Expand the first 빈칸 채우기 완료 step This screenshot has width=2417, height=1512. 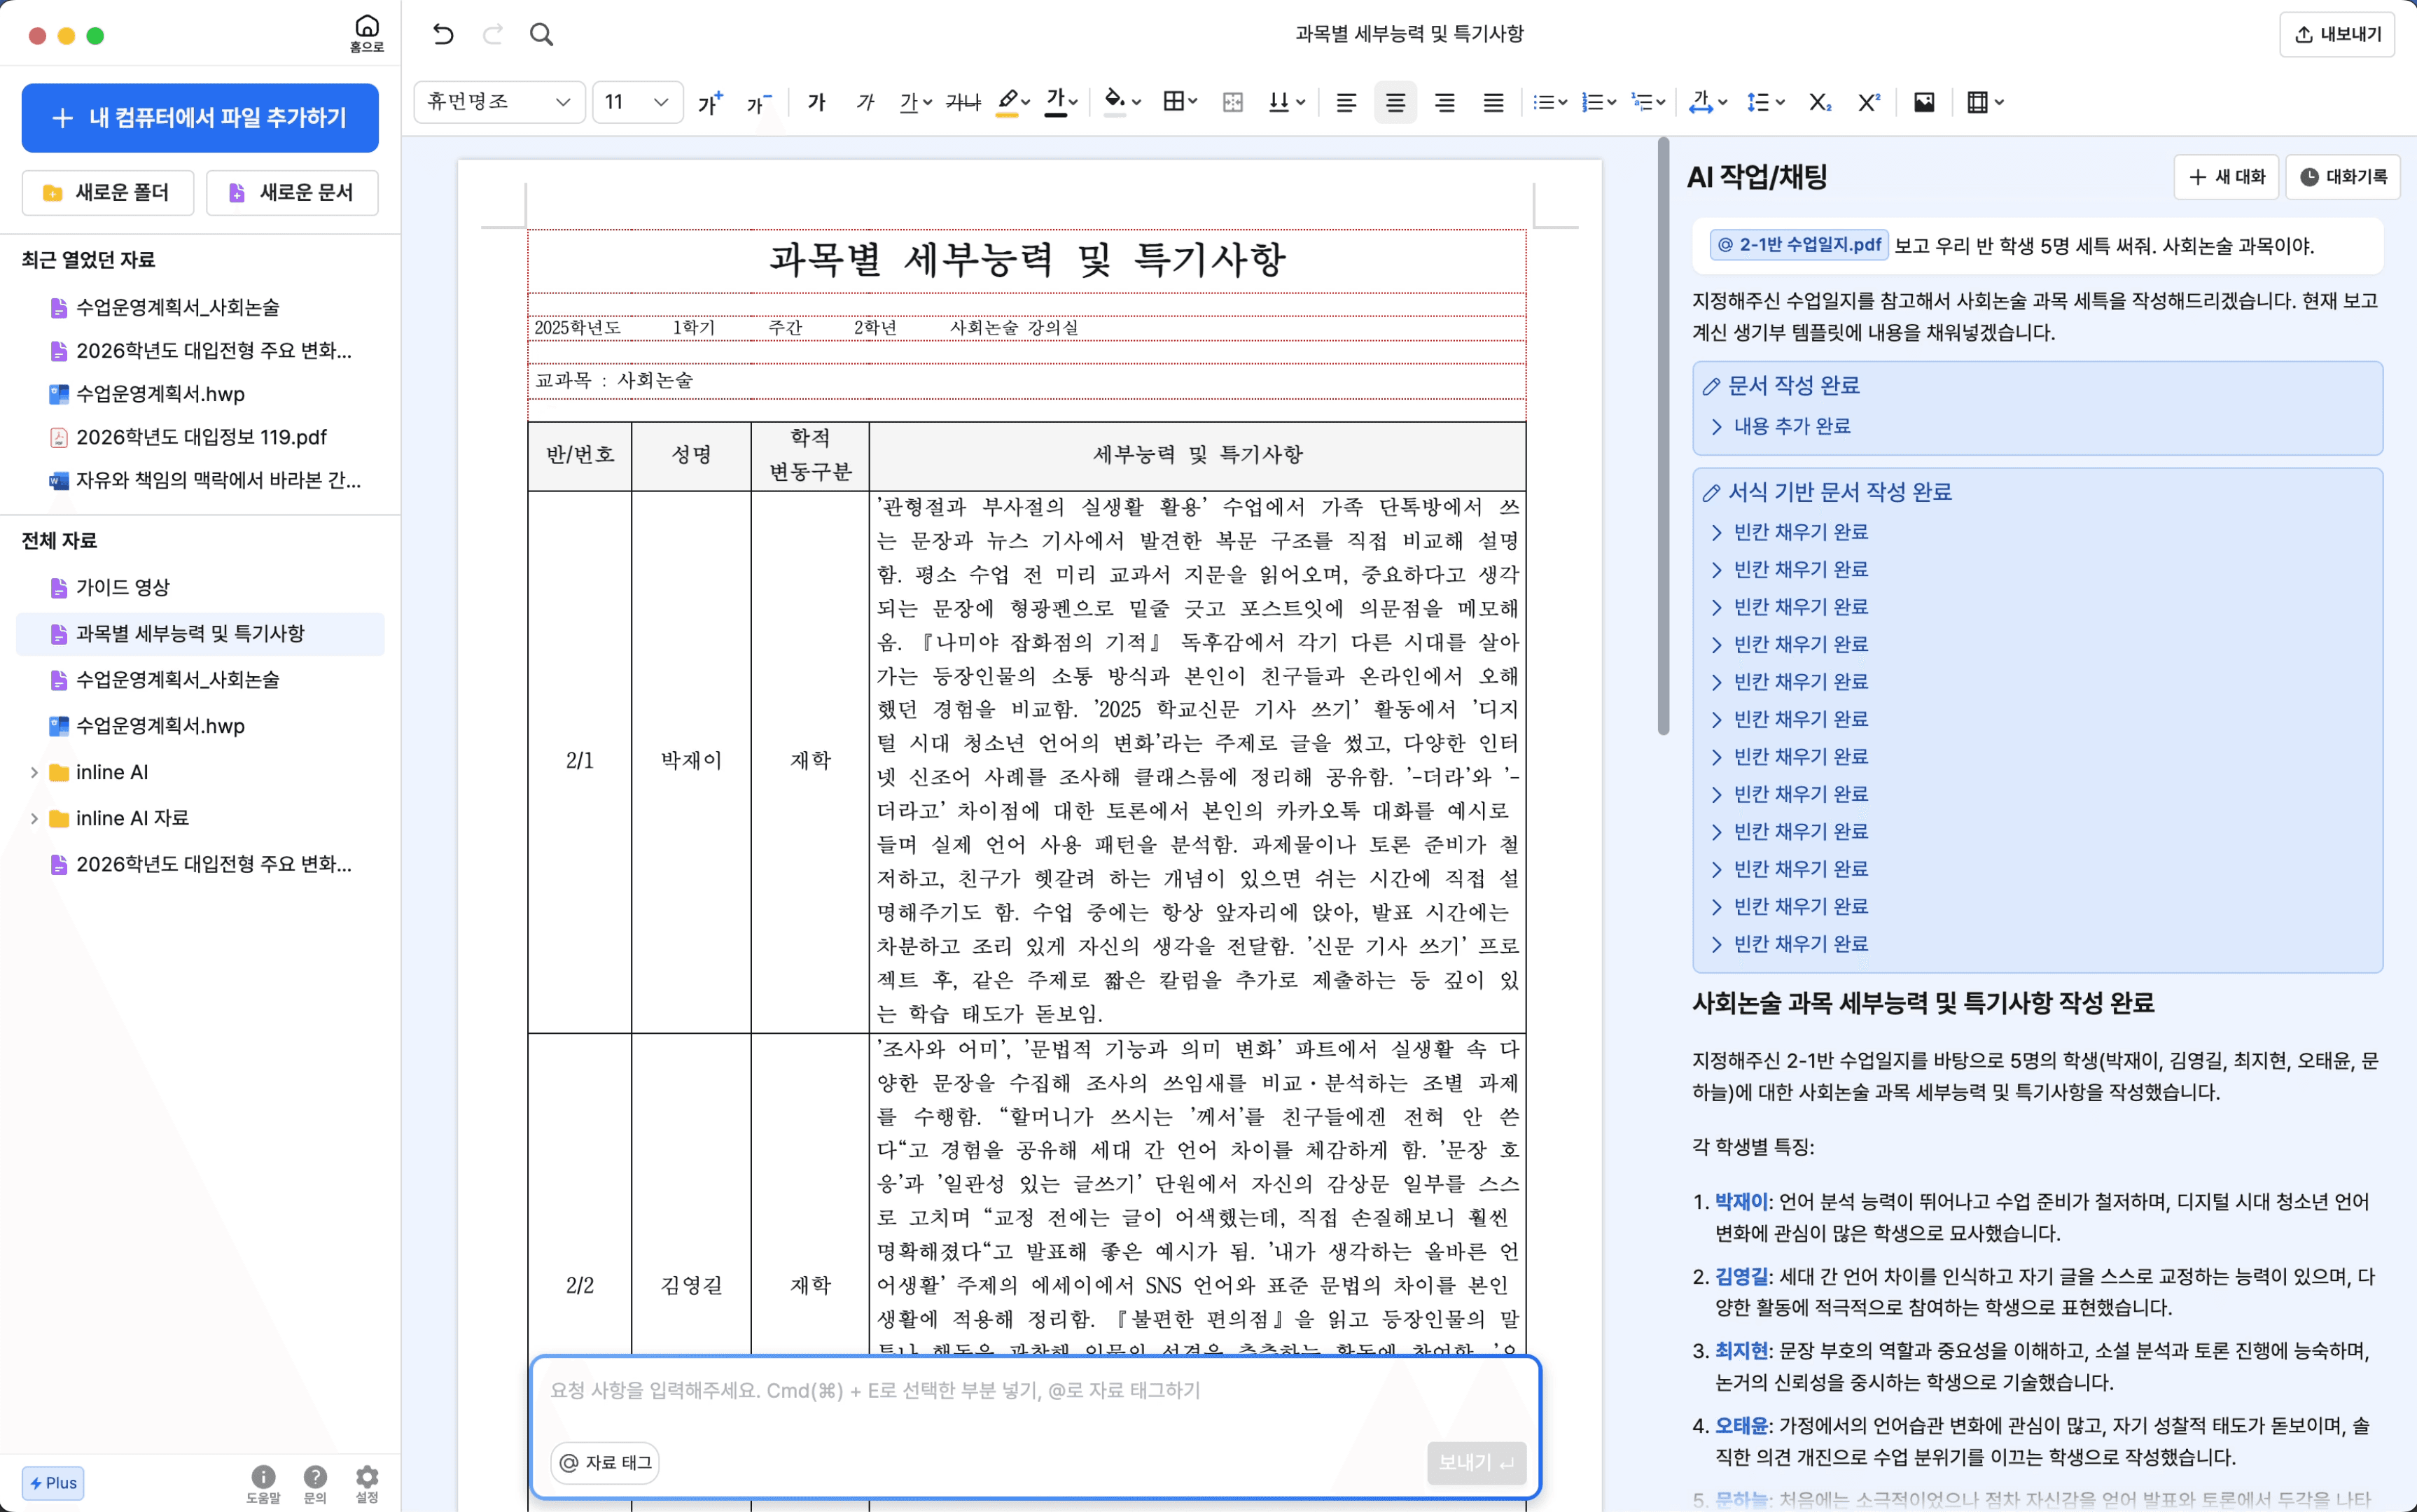coord(1789,532)
